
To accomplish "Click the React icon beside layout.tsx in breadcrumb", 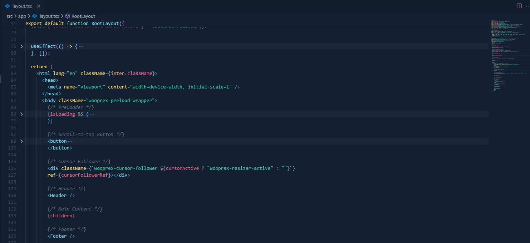I will [35, 16].
